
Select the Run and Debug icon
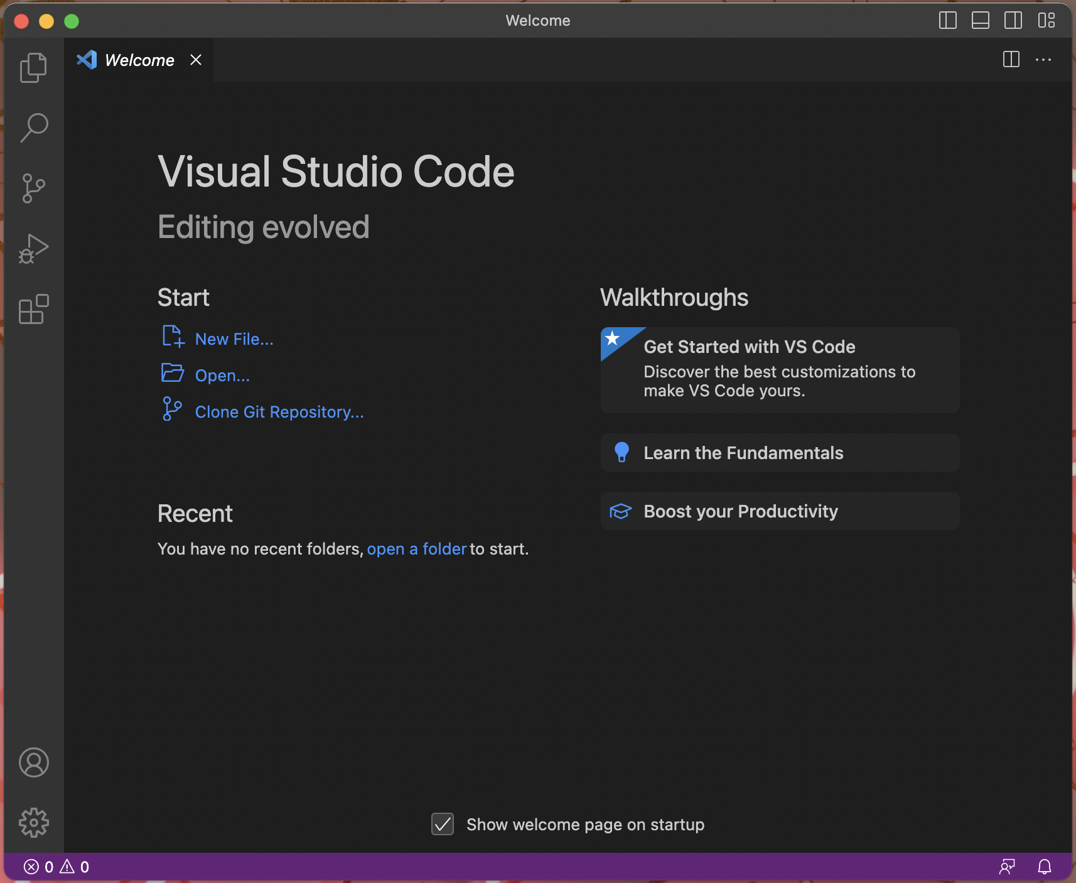33,248
